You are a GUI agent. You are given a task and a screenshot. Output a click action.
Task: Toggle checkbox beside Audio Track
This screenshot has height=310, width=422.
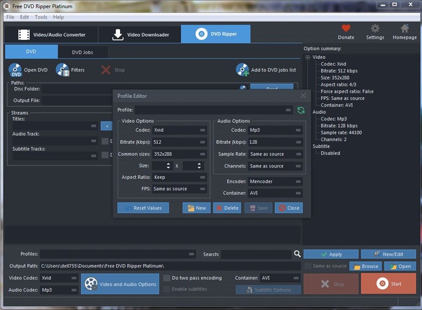[105, 141]
